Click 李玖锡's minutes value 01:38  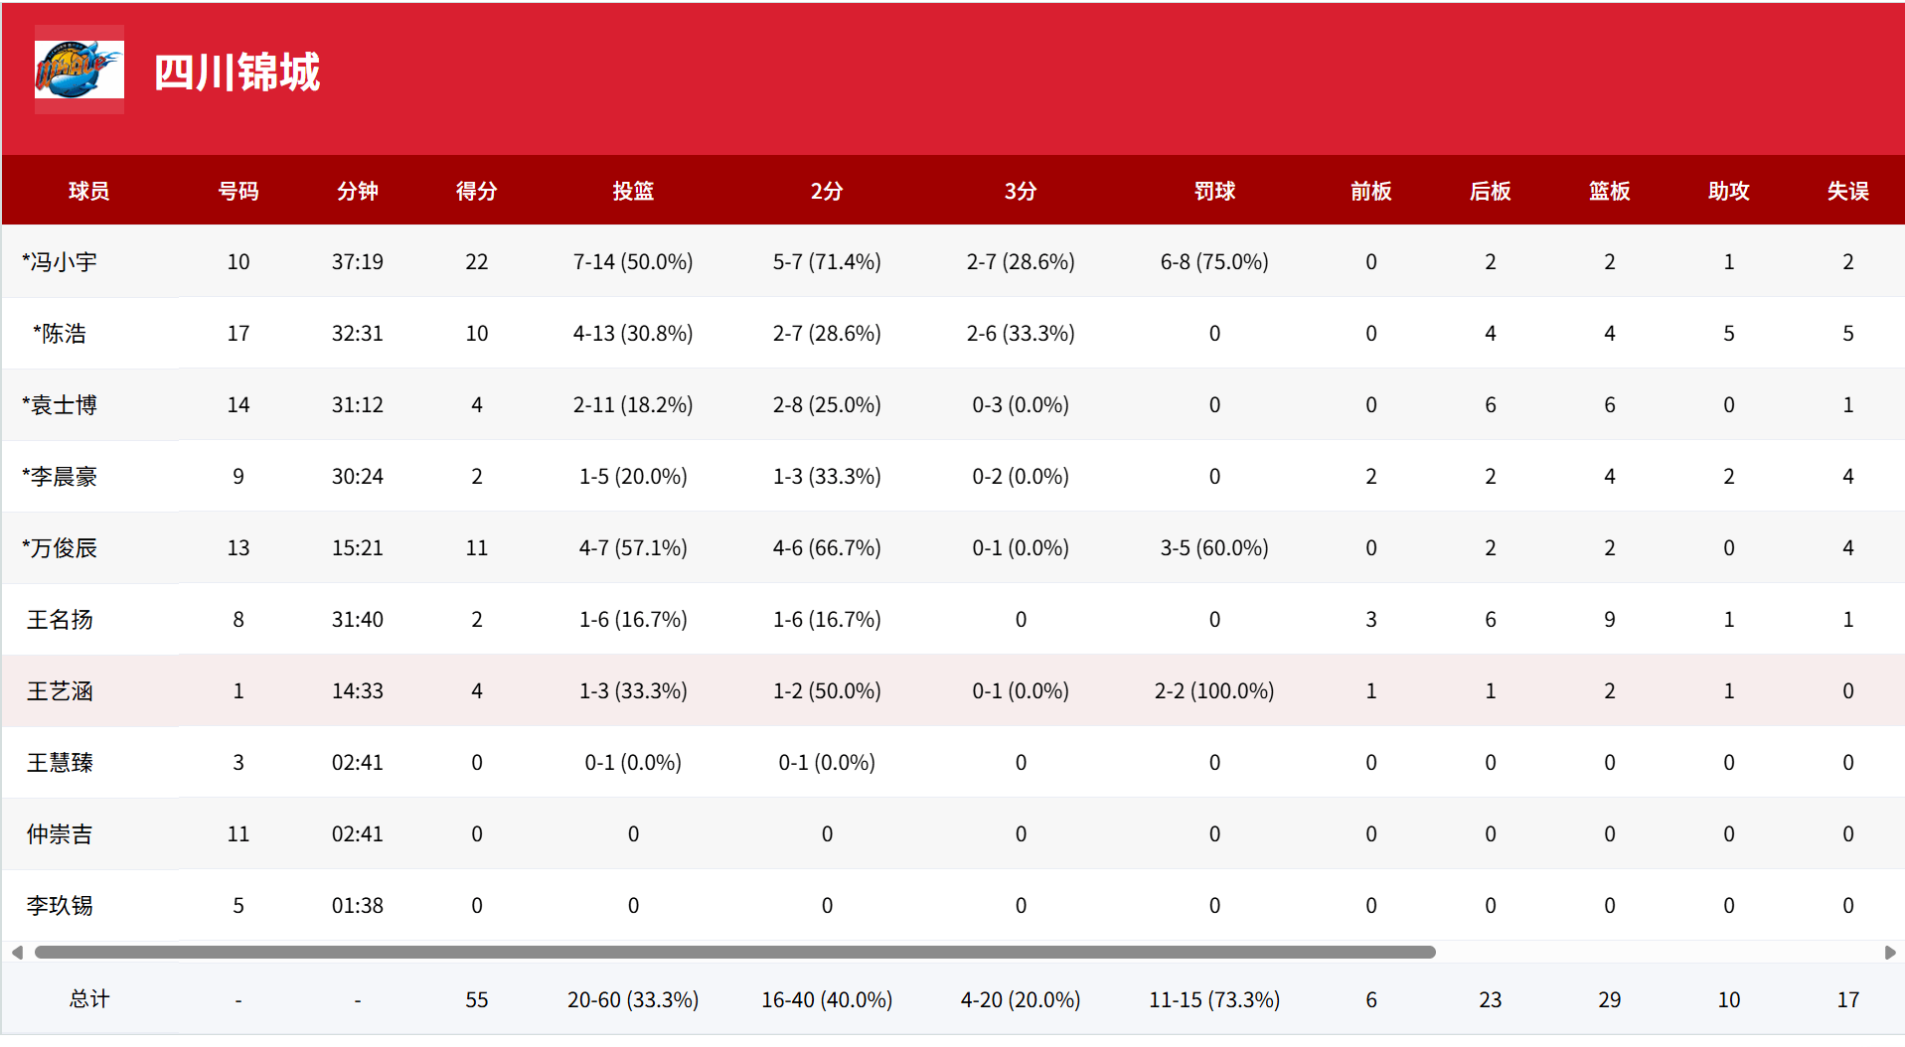[358, 906]
